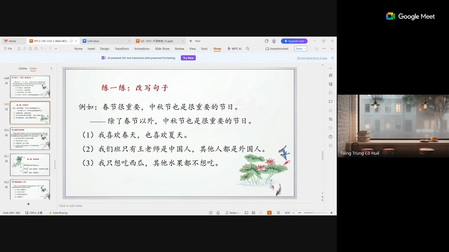Open the Tools ribbon tab
The width and height of the screenshot is (449, 252).
(204, 49)
